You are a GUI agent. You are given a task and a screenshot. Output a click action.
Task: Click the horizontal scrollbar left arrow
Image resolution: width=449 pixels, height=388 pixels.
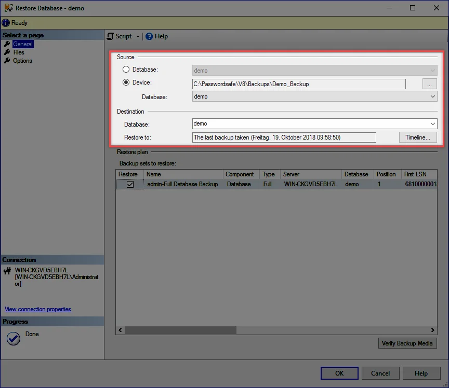pyautogui.click(x=120, y=330)
